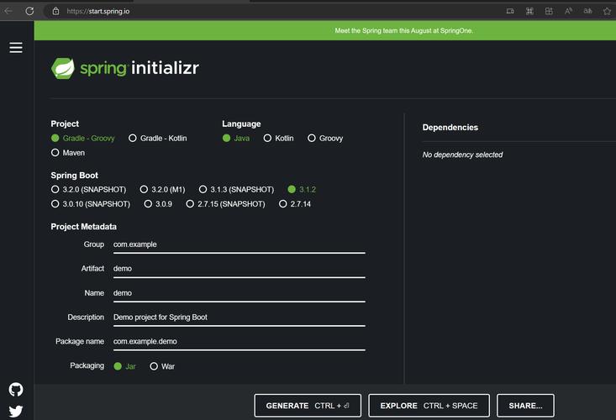Click the Spring Initializr logo
Viewport: 616px width, 420px height.
tap(125, 68)
